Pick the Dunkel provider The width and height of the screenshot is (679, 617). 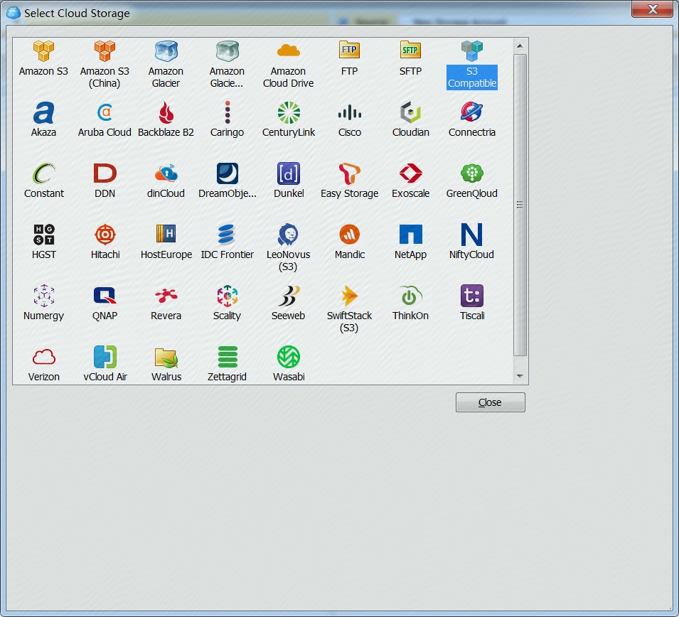coord(289,173)
